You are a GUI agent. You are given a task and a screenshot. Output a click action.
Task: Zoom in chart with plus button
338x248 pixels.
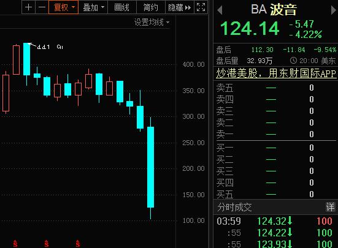29,7
